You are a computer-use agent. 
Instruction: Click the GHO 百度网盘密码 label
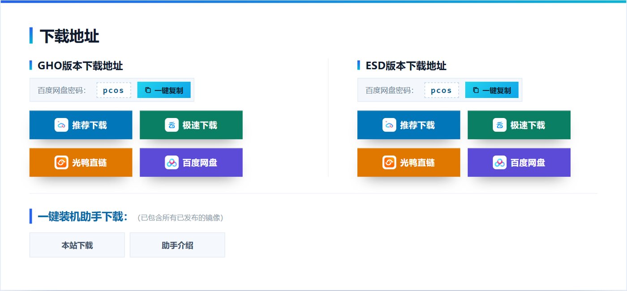tap(62, 90)
